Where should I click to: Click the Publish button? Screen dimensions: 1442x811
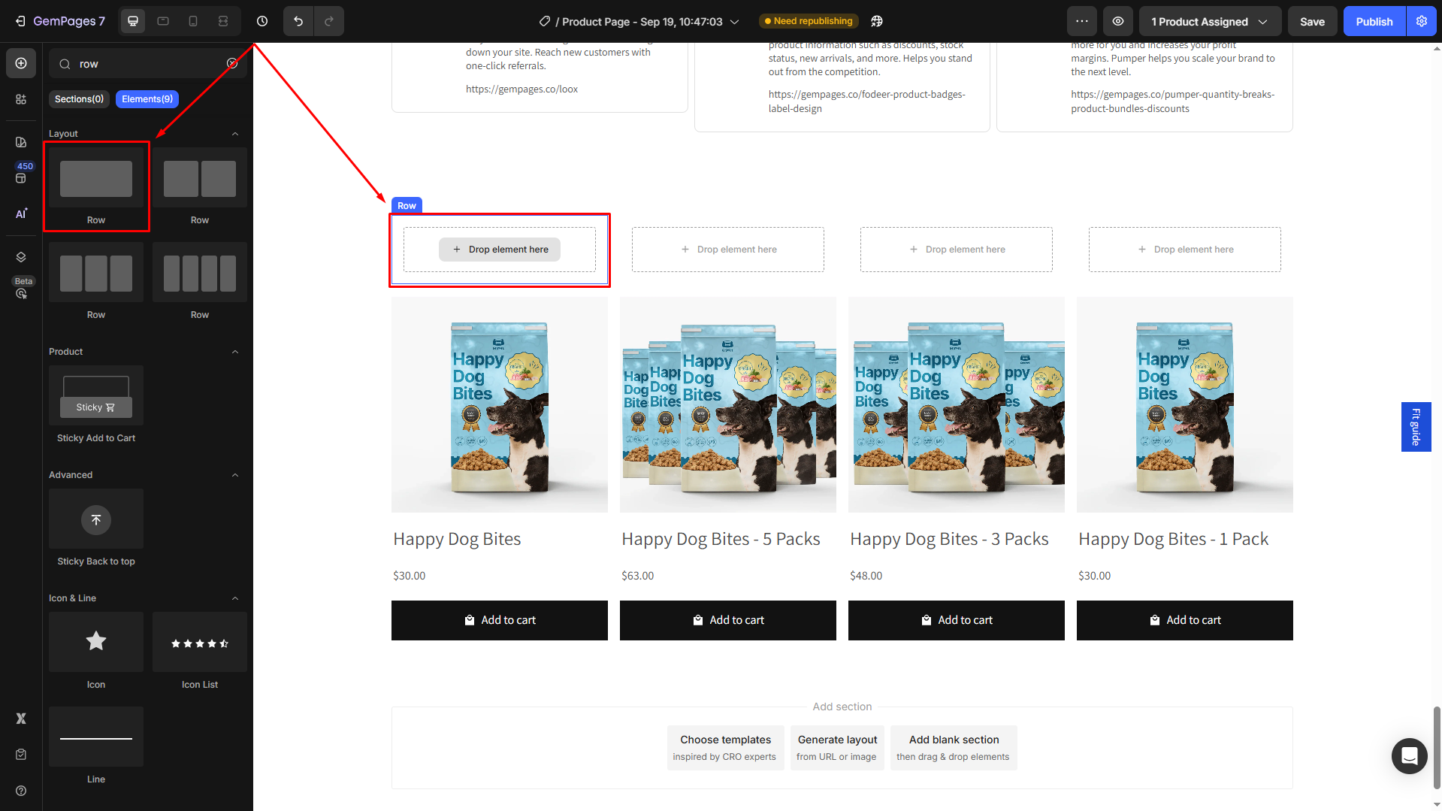pos(1374,21)
